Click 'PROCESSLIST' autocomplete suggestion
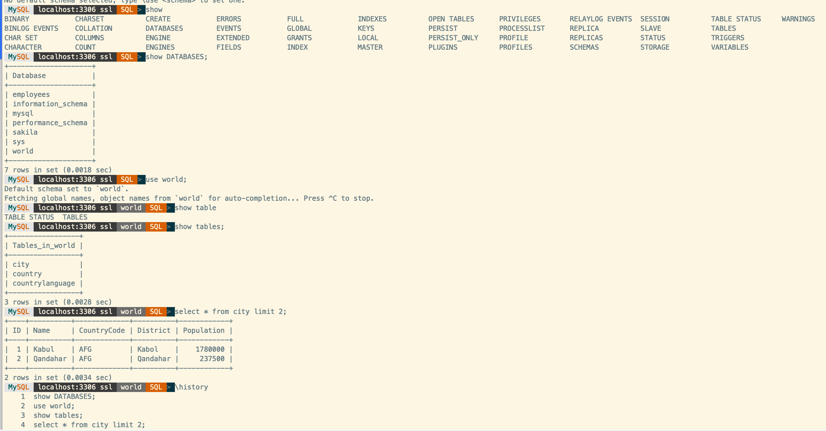 [x=522, y=28]
